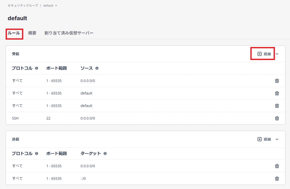Click 追加 in the 受信 section
Screen dimensions: 290x189
pyautogui.click(x=264, y=54)
